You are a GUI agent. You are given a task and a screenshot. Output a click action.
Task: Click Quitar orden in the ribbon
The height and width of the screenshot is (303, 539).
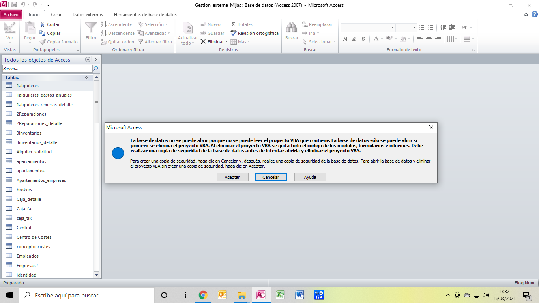coord(118,42)
